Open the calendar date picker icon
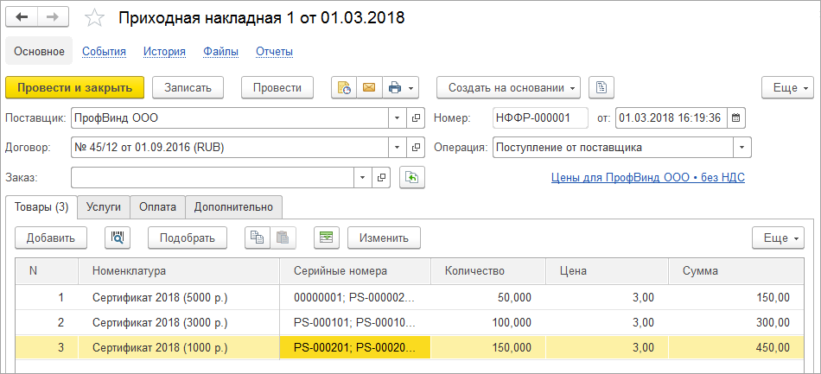The image size is (821, 374). click(x=735, y=117)
